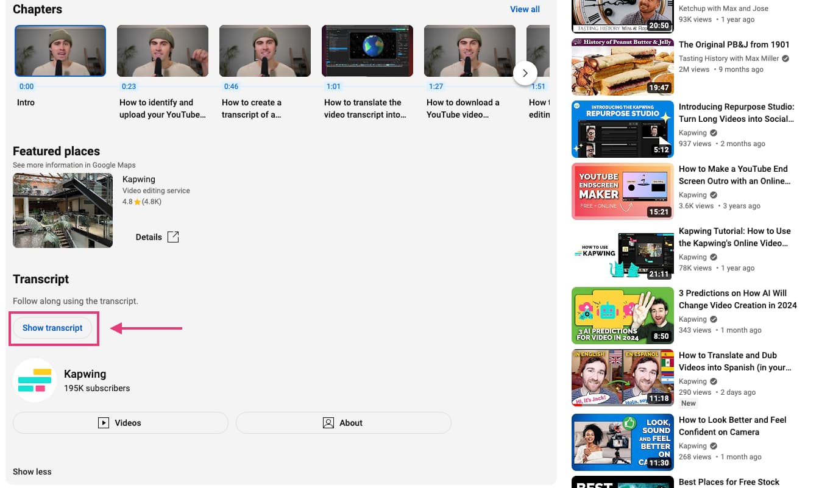
Task: Open the Look Better on Camera thumbnail
Action: 623,442
